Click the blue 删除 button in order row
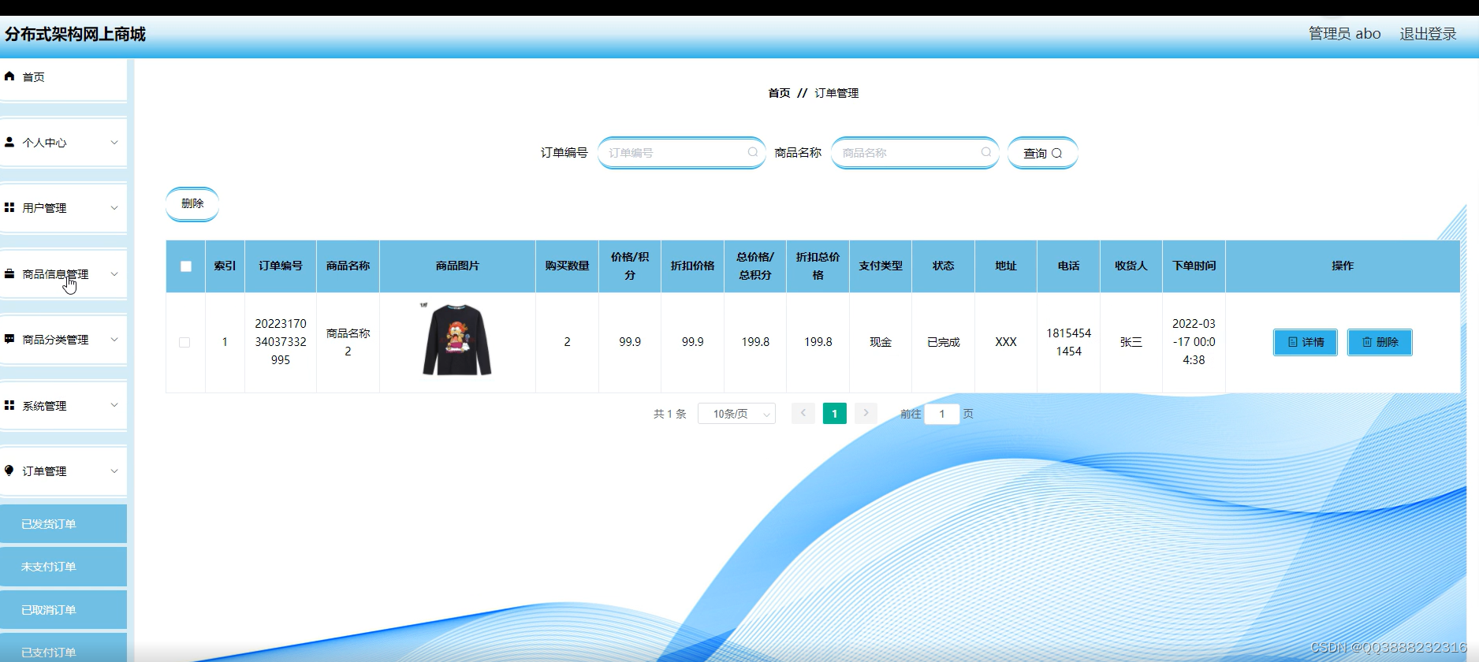The height and width of the screenshot is (662, 1479). [1380, 342]
